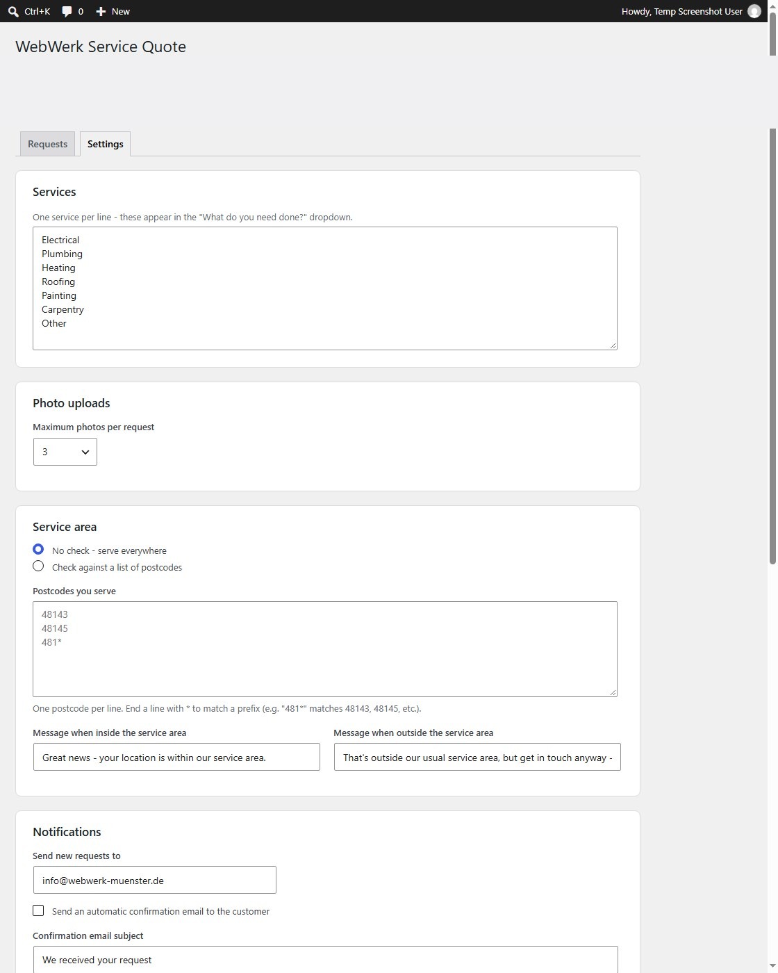Switch to the Requests tab

click(x=47, y=144)
